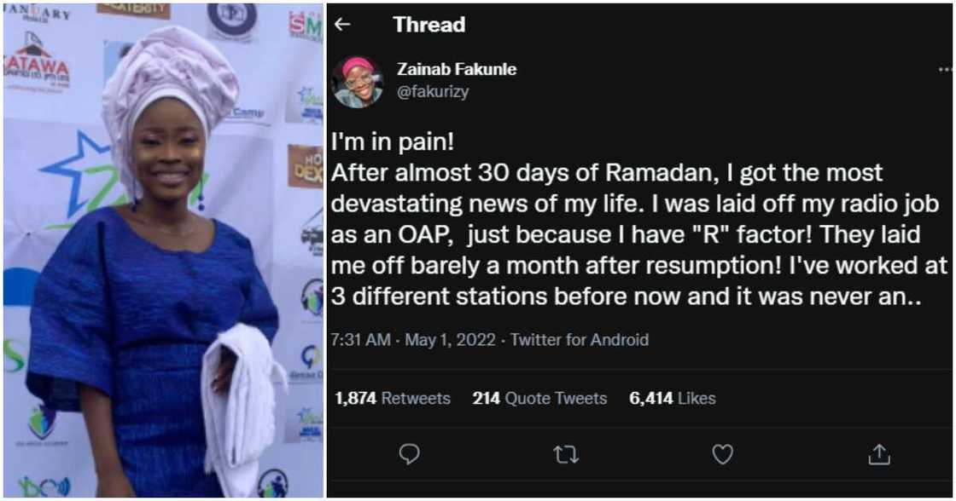View the 214 Quote Tweets
The height and width of the screenshot is (501, 956).
point(539,398)
